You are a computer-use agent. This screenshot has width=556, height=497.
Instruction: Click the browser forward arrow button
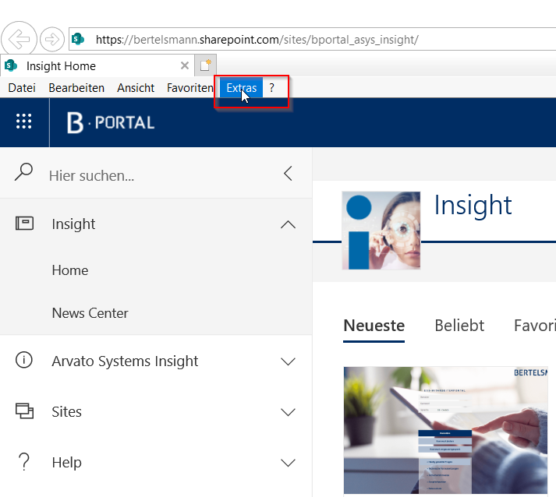tap(52, 39)
